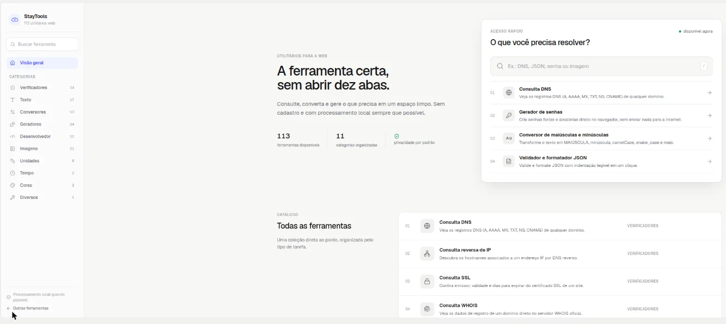This screenshot has width=726, height=324.
Task: Click the Imagens picture icon
Action: pos(13,148)
